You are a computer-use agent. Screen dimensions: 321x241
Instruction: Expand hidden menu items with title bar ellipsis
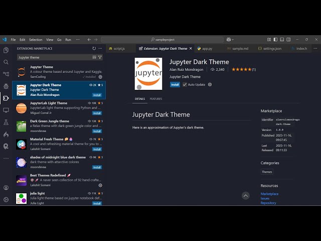pos(76,40)
